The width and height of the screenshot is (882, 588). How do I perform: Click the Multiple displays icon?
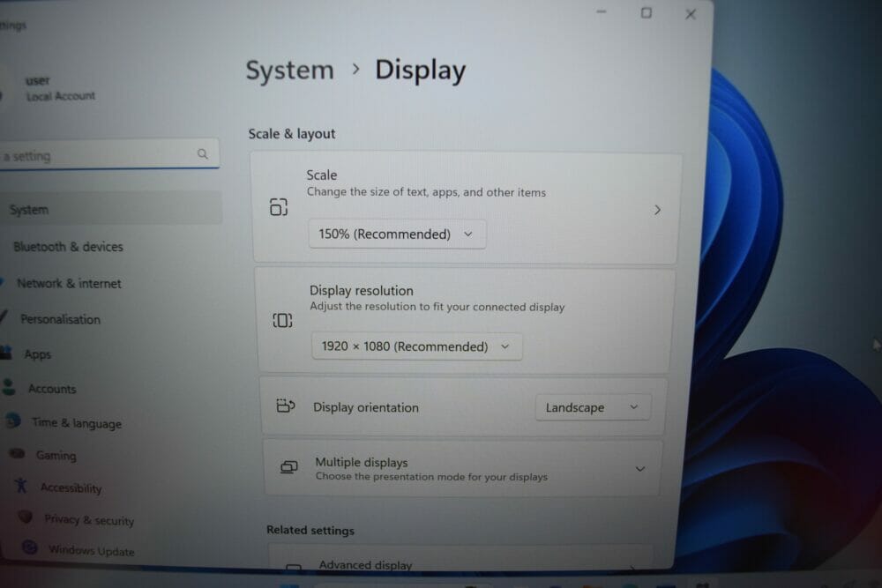(288, 467)
